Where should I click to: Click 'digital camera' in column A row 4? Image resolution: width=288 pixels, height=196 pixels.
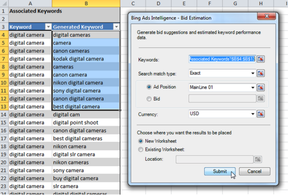(30, 35)
